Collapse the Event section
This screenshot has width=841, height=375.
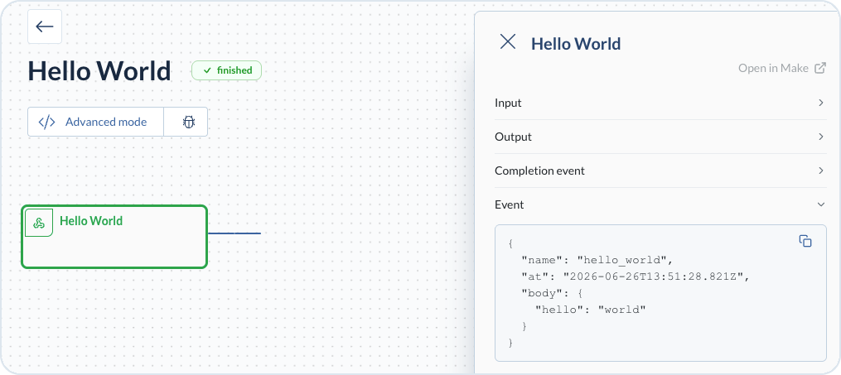[660, 204]
